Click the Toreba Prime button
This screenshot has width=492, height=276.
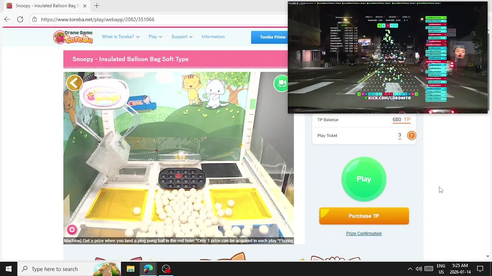(269, 37)
